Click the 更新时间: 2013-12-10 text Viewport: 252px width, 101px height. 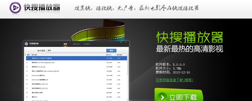tap(173, 72)
